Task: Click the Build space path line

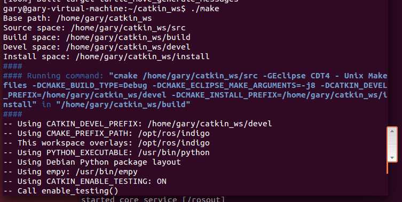Action: coord(97,38)
